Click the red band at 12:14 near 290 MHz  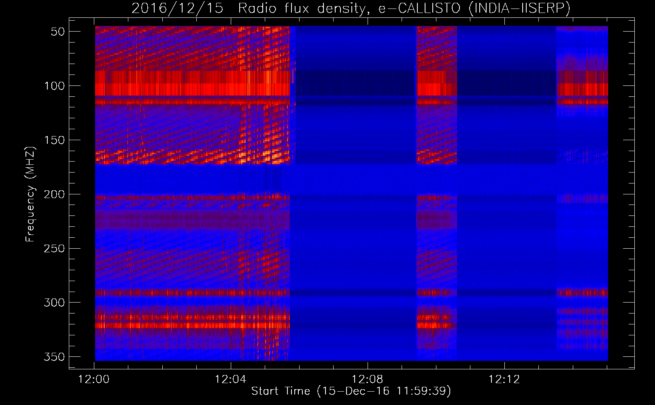click(x=581, y=292)
